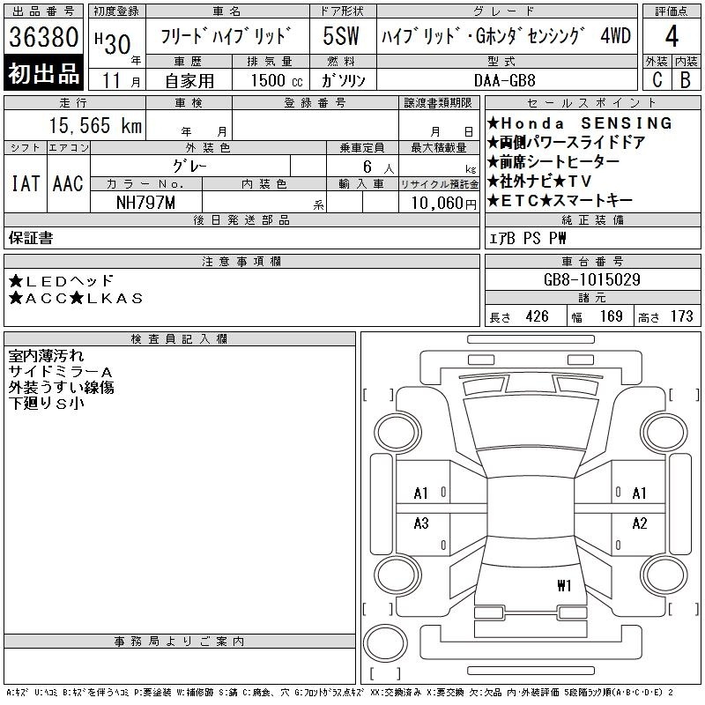Click the Honda SENSING sales point line
Viewport: 705px width, 705px height.
(x=581, y=123)
